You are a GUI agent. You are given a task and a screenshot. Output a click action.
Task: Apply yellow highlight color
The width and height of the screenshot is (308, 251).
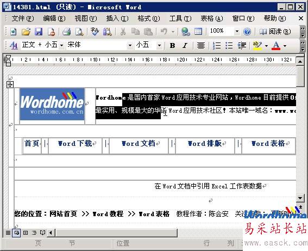[257, 46]
